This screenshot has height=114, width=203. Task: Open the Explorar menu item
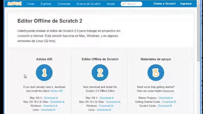pos(46,4)
